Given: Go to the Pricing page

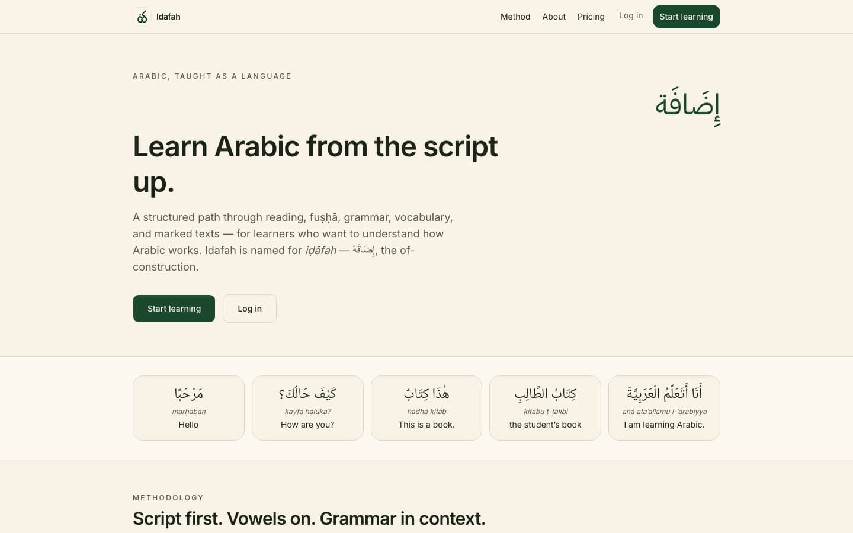Looking at the screenshot, I should click(591, 17).
